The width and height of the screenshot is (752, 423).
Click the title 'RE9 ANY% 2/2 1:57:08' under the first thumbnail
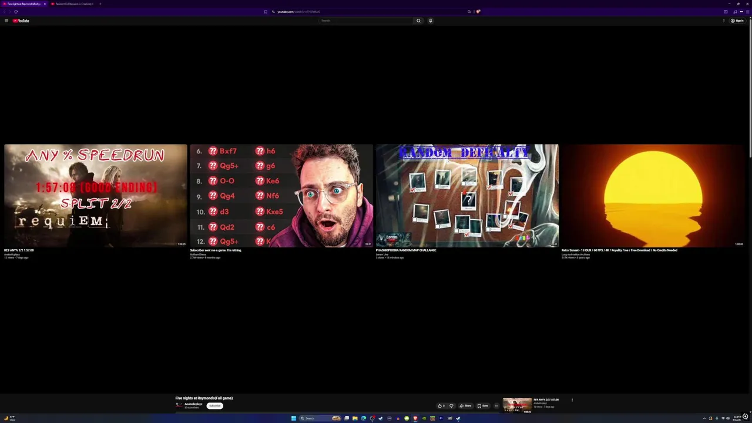19,250
